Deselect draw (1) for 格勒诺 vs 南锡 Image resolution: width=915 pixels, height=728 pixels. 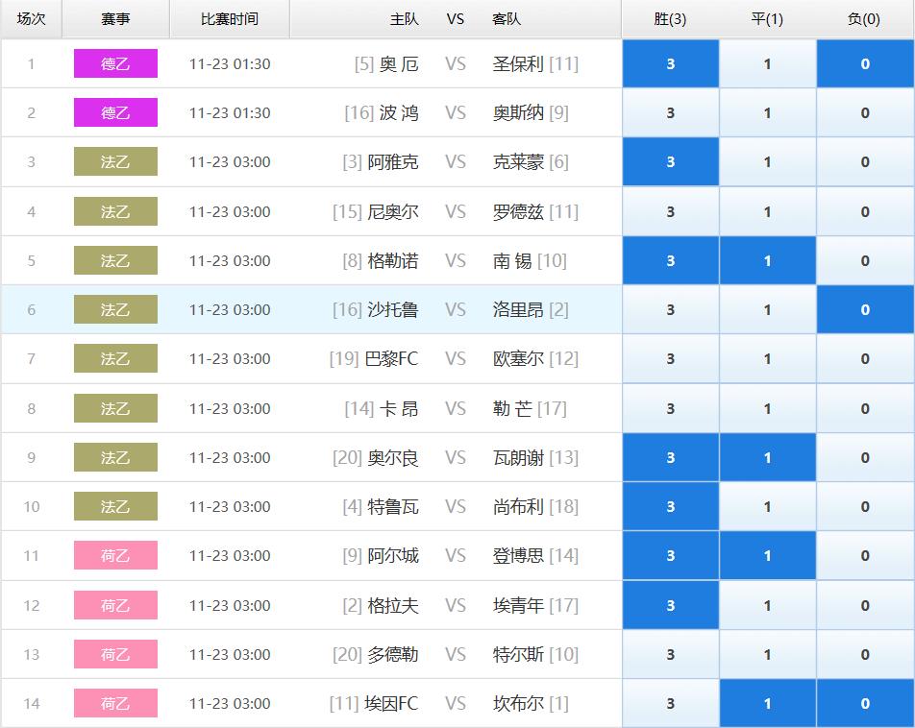point(767,260)
